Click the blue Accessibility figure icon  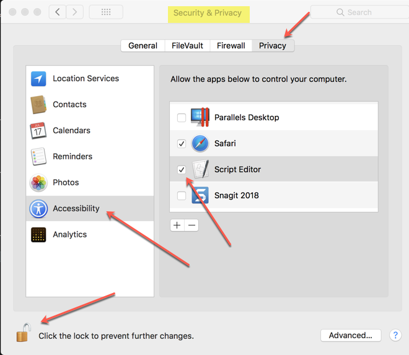click(38, 209)
